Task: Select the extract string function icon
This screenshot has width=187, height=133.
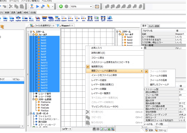Action: [25, 18]
